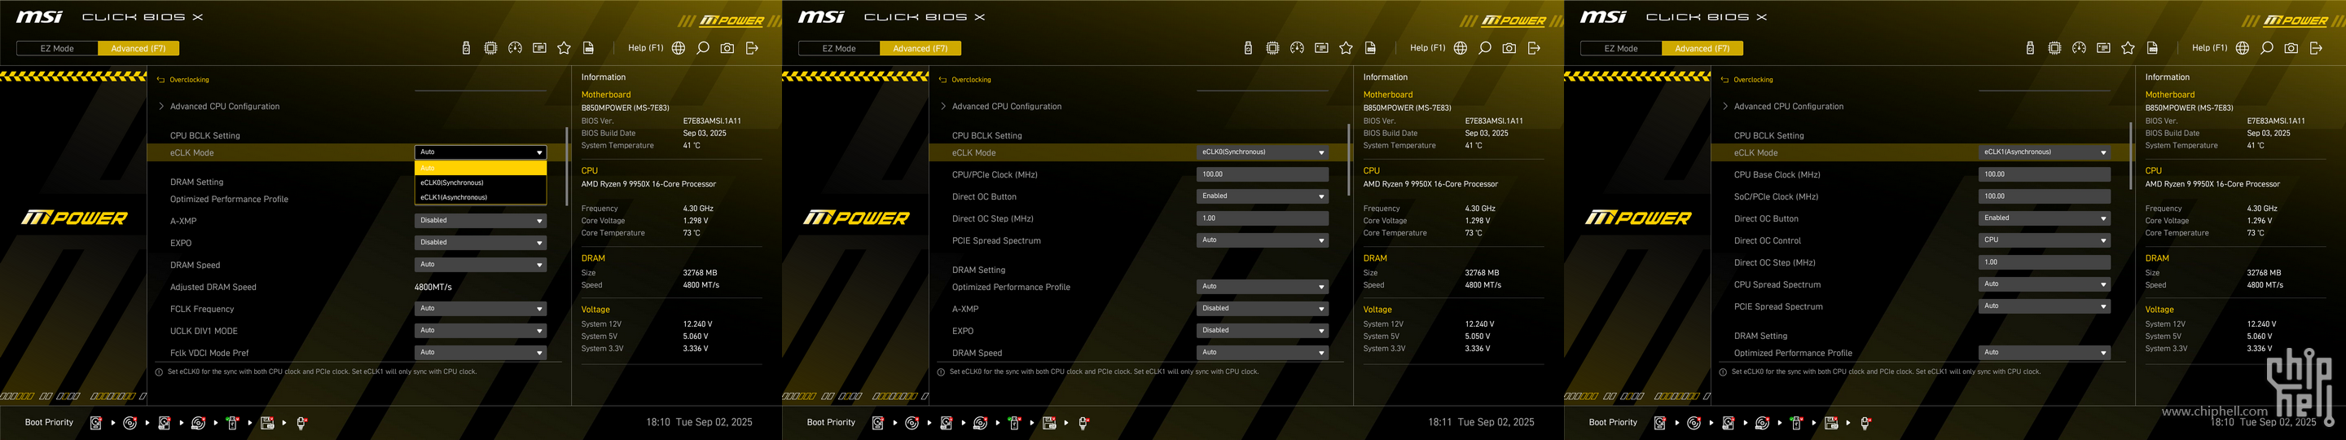Select network boot icon in left screen's Boot Priority
Image resolution: width=2346 pixels, height=440 pixels.
pos(301,423)
